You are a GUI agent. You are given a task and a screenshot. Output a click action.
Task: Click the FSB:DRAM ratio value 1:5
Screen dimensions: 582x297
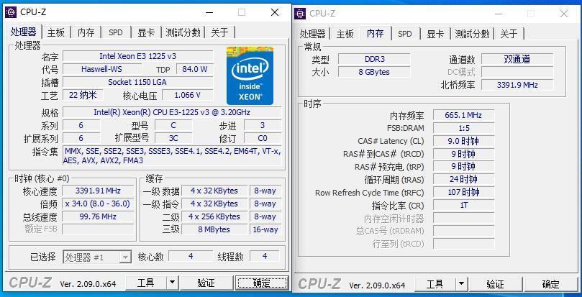[463, 129]
